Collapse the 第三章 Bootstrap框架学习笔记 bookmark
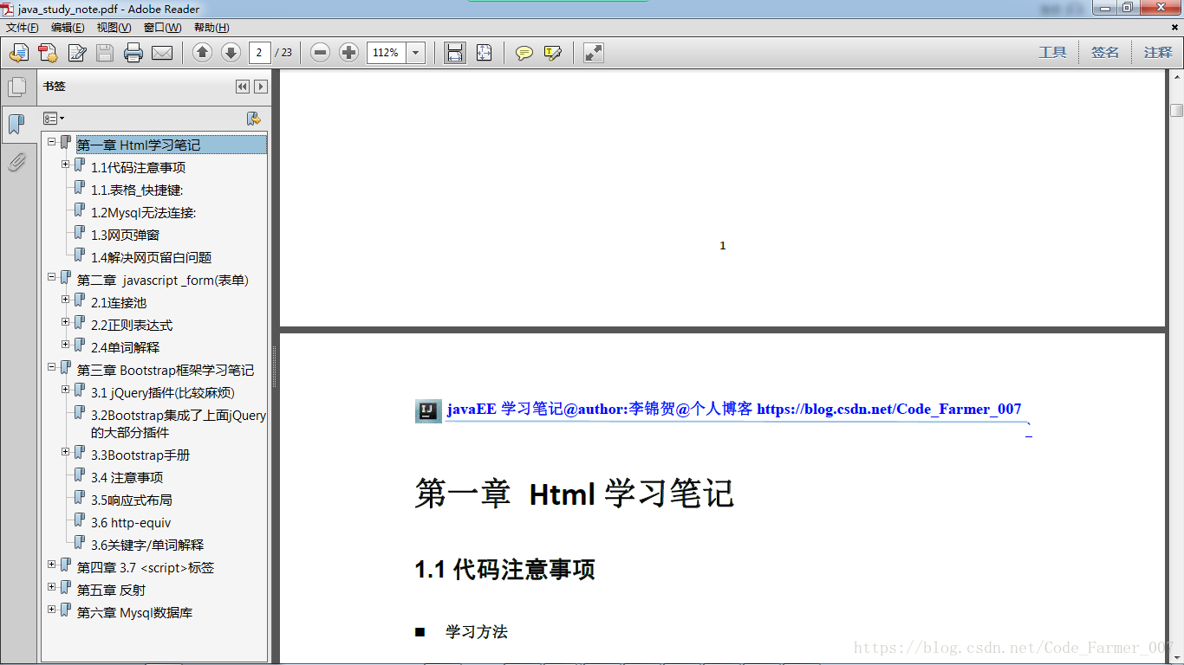This screenshot has height=665, width=1184. pos(52,366)
